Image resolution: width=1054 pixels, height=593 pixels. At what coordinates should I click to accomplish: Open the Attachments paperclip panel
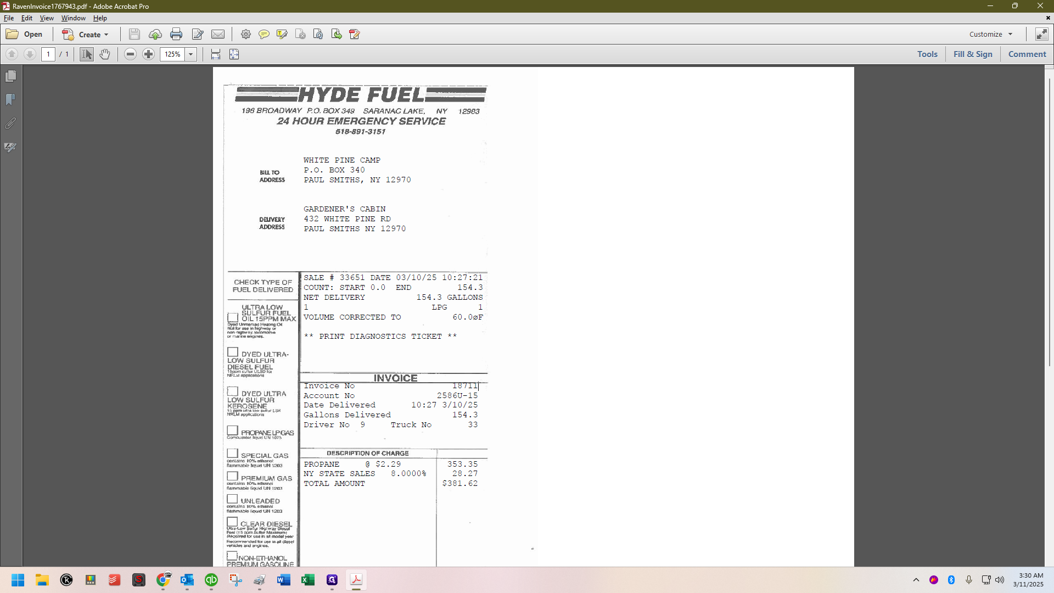[10, 124]
